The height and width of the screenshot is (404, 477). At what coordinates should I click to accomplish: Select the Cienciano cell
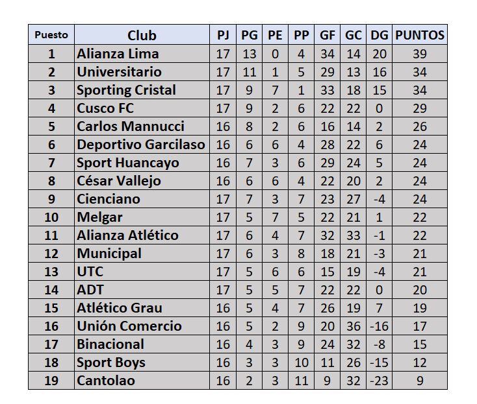pos(109,198)
